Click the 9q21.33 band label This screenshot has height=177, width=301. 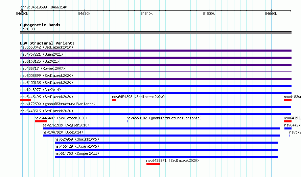(27, 29)
